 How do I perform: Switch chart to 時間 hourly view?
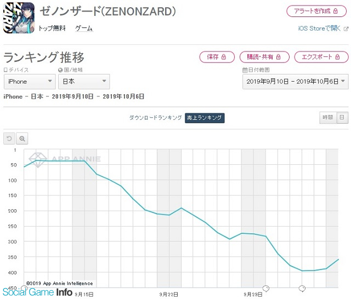328,117
